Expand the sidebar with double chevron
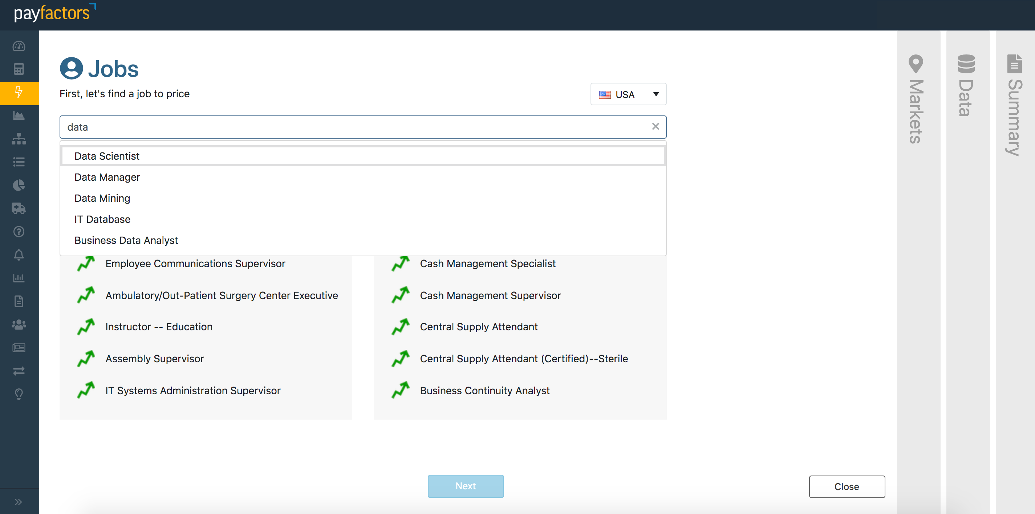The height and width of the screenshot is (514, 1035). pyautogui.click(x=19, y=502)
